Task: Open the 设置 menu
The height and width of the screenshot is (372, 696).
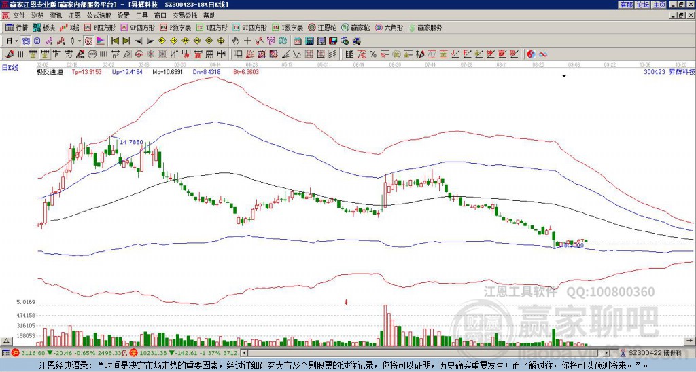Action: tap(124, 16)
